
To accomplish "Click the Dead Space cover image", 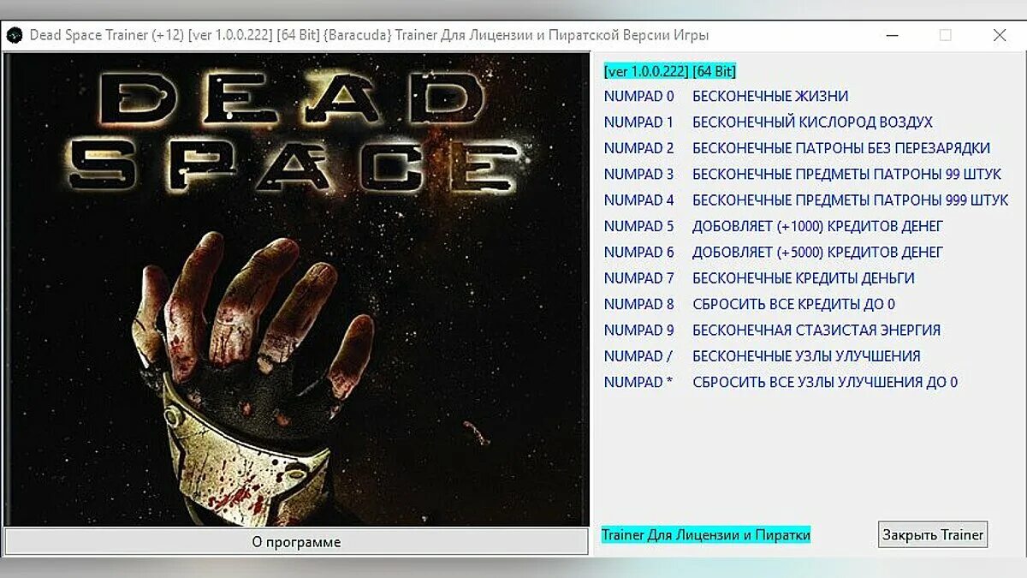I will point(296,290).
